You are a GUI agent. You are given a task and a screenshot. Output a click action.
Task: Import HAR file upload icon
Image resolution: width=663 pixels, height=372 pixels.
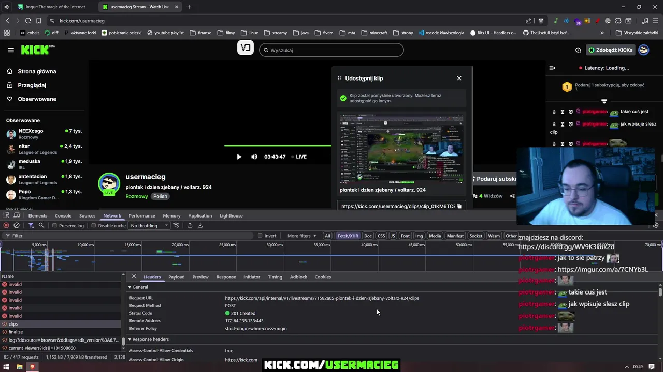[x=190, y=225]
